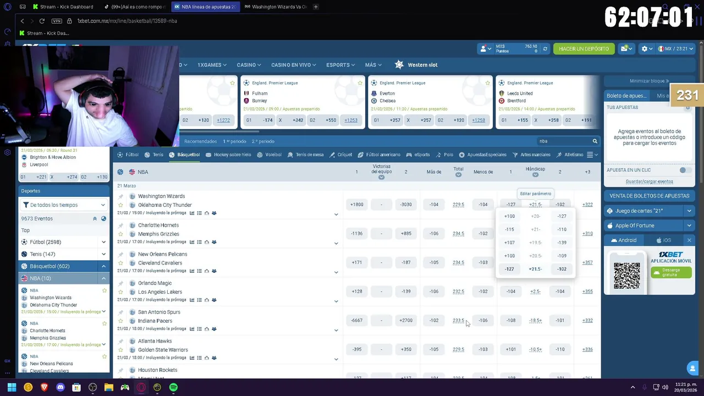Open Discord from the taskbar

coord(61,387)
